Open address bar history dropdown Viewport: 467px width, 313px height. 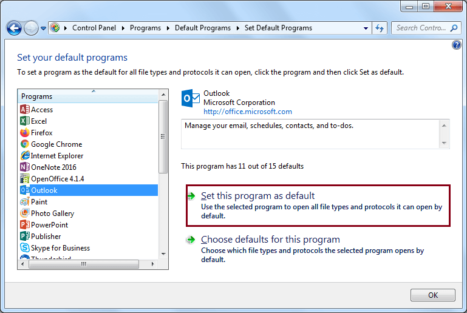coord(366,29)
